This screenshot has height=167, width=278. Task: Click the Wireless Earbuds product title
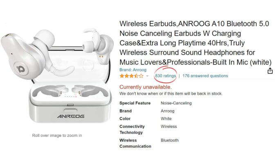click(x=195, y=43)
